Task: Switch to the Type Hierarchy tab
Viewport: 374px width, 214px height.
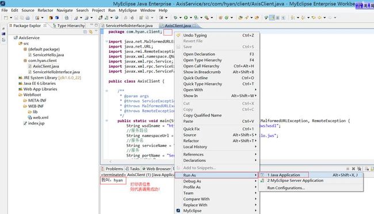Action: (x=68, y=25)
